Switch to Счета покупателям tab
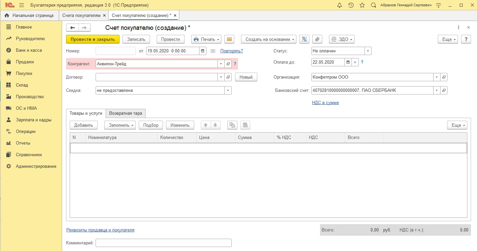Image resolution: width=477 pixels, height=251 pixels. pyautogui.click(x=81, y=16)
